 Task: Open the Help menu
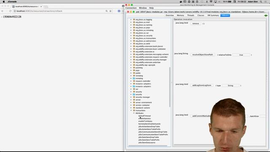click(151, 8)
